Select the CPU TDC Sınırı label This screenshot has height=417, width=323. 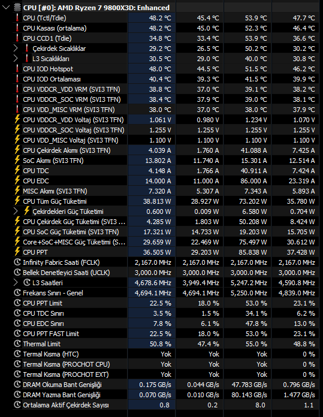(x=43, y=313)
